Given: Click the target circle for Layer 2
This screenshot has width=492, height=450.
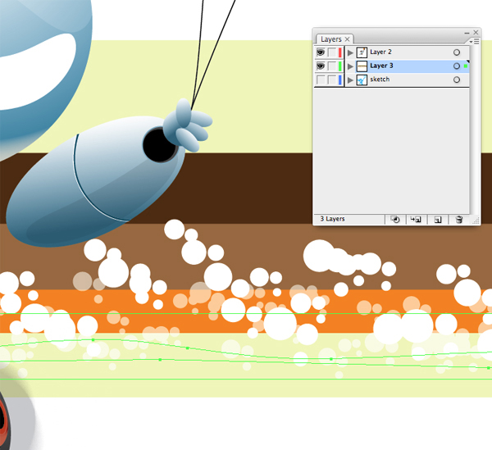Looking at the screenshot, I should [457, 52].
